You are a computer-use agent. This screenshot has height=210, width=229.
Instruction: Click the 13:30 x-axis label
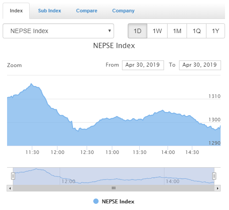click(140, 152)
